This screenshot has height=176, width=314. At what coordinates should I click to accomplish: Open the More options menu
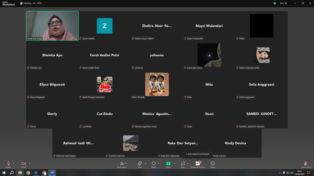212,164
